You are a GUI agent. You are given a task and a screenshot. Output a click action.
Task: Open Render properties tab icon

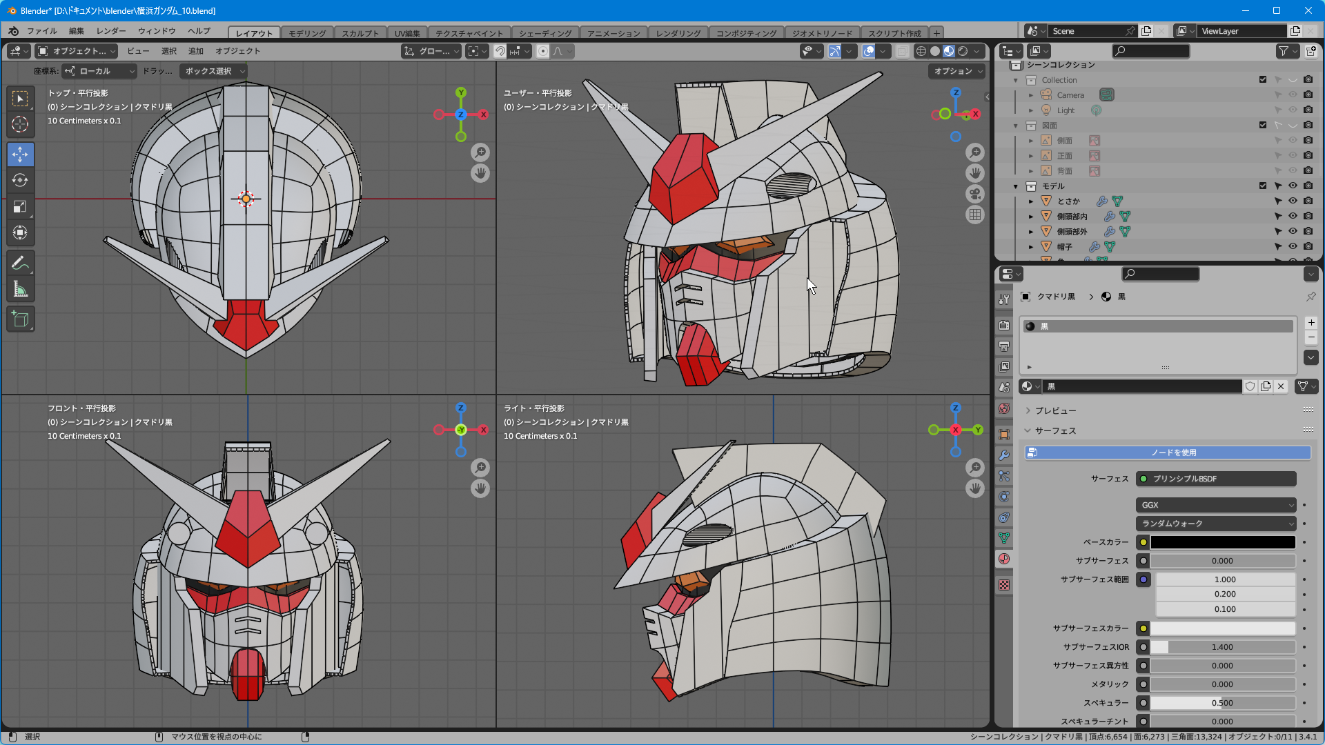(1004, 326)
